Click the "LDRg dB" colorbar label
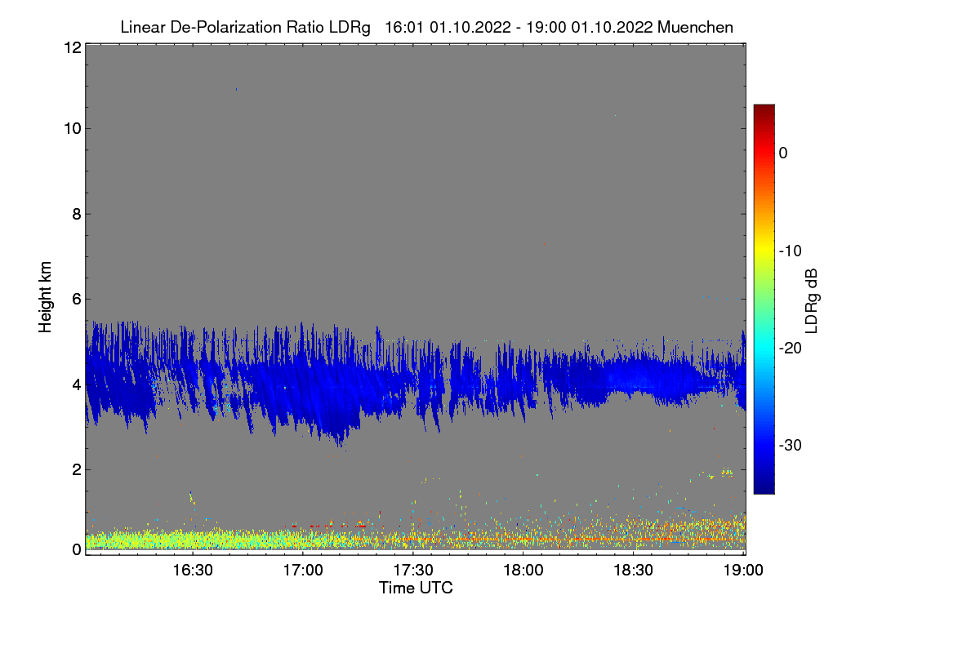This screenshot has height=653, width=980. pyautogui.click(x=811, y=301)
